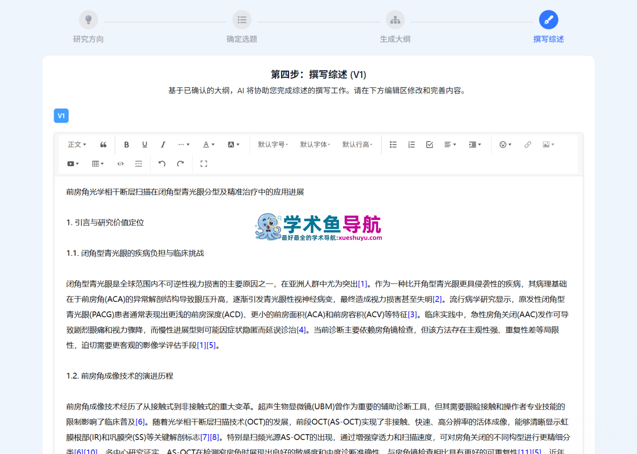
Task: Open citation link [1] in the introduction
Action: pyautogui.click(x=362, y=284)
